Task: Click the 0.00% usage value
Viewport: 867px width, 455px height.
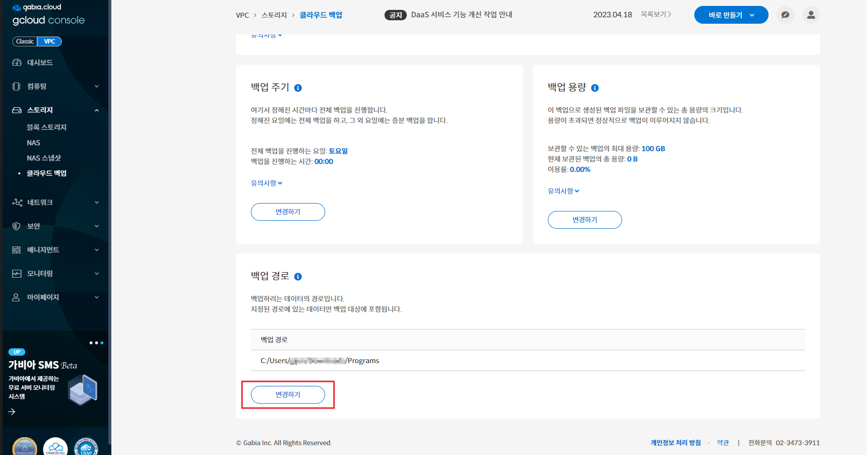Action: tap(580, 169)
